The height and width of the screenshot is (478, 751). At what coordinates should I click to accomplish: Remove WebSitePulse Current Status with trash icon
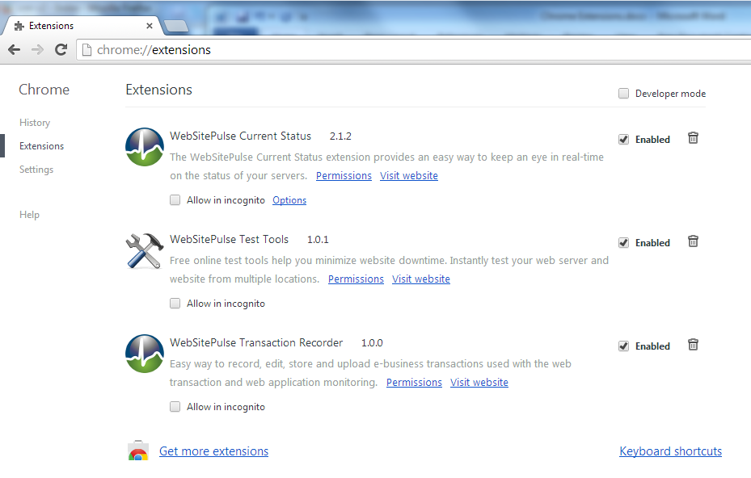pyautogui.click(x=693, y=138)
